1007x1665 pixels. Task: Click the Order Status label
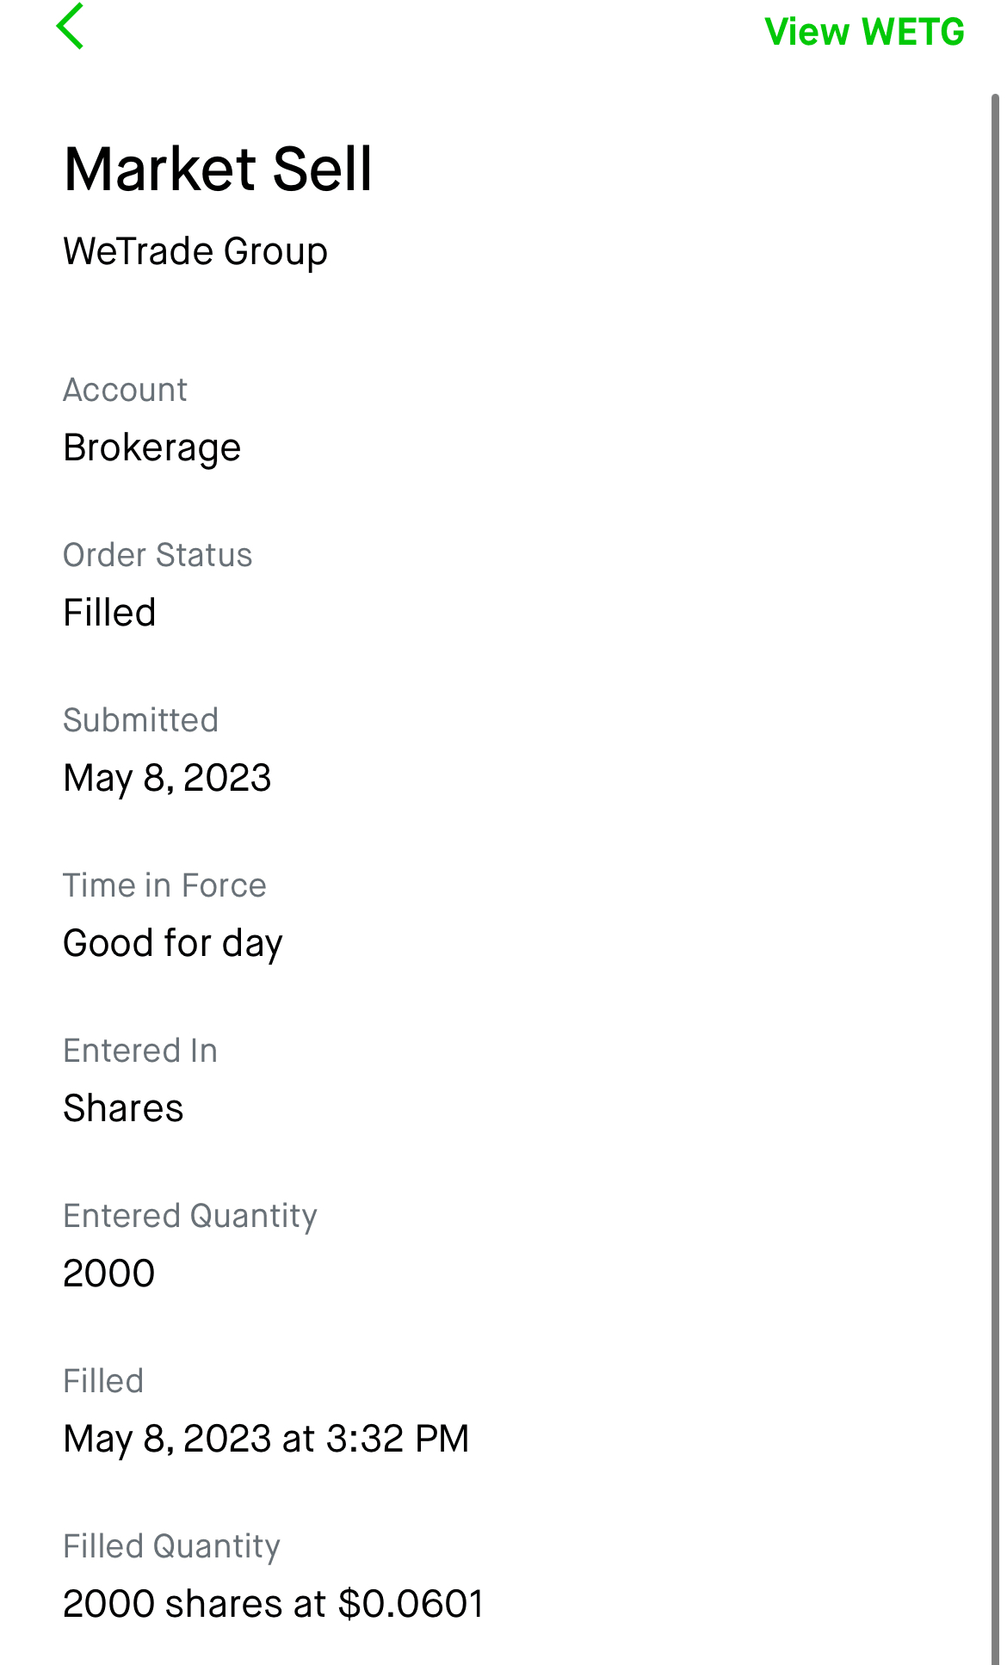tap(158, 556)
